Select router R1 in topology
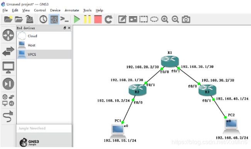The height and width of the screenshot is (149, 251). coord(170,62)
